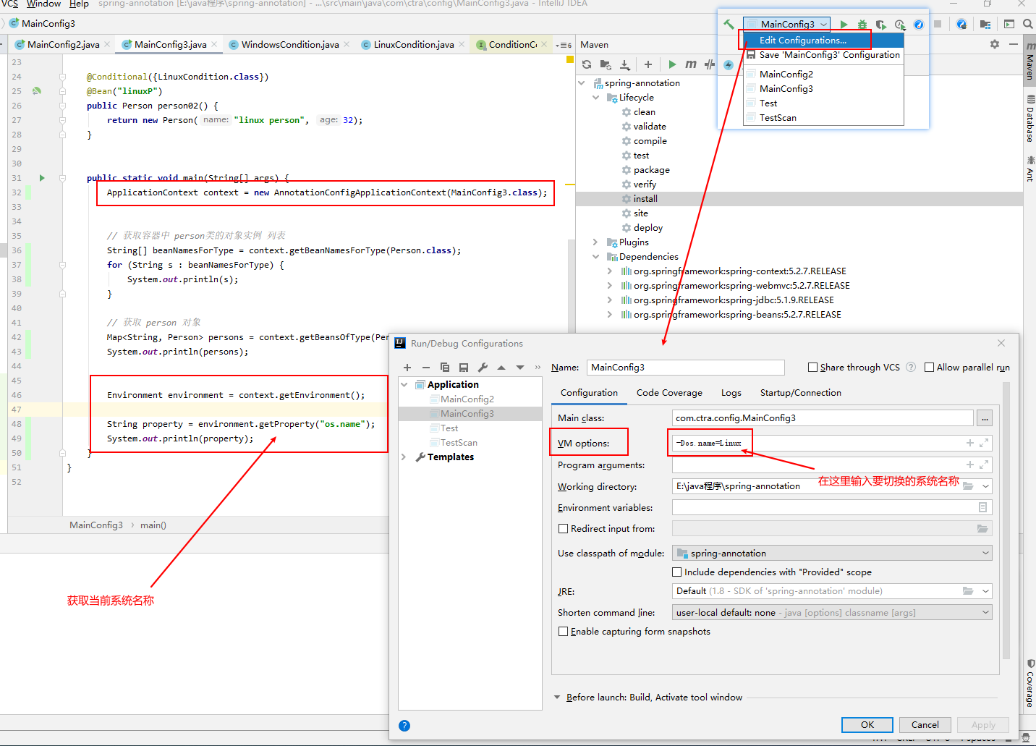Save configuration floppy icon in dialog
The image size is (1036, 746).
pos(464,368)
